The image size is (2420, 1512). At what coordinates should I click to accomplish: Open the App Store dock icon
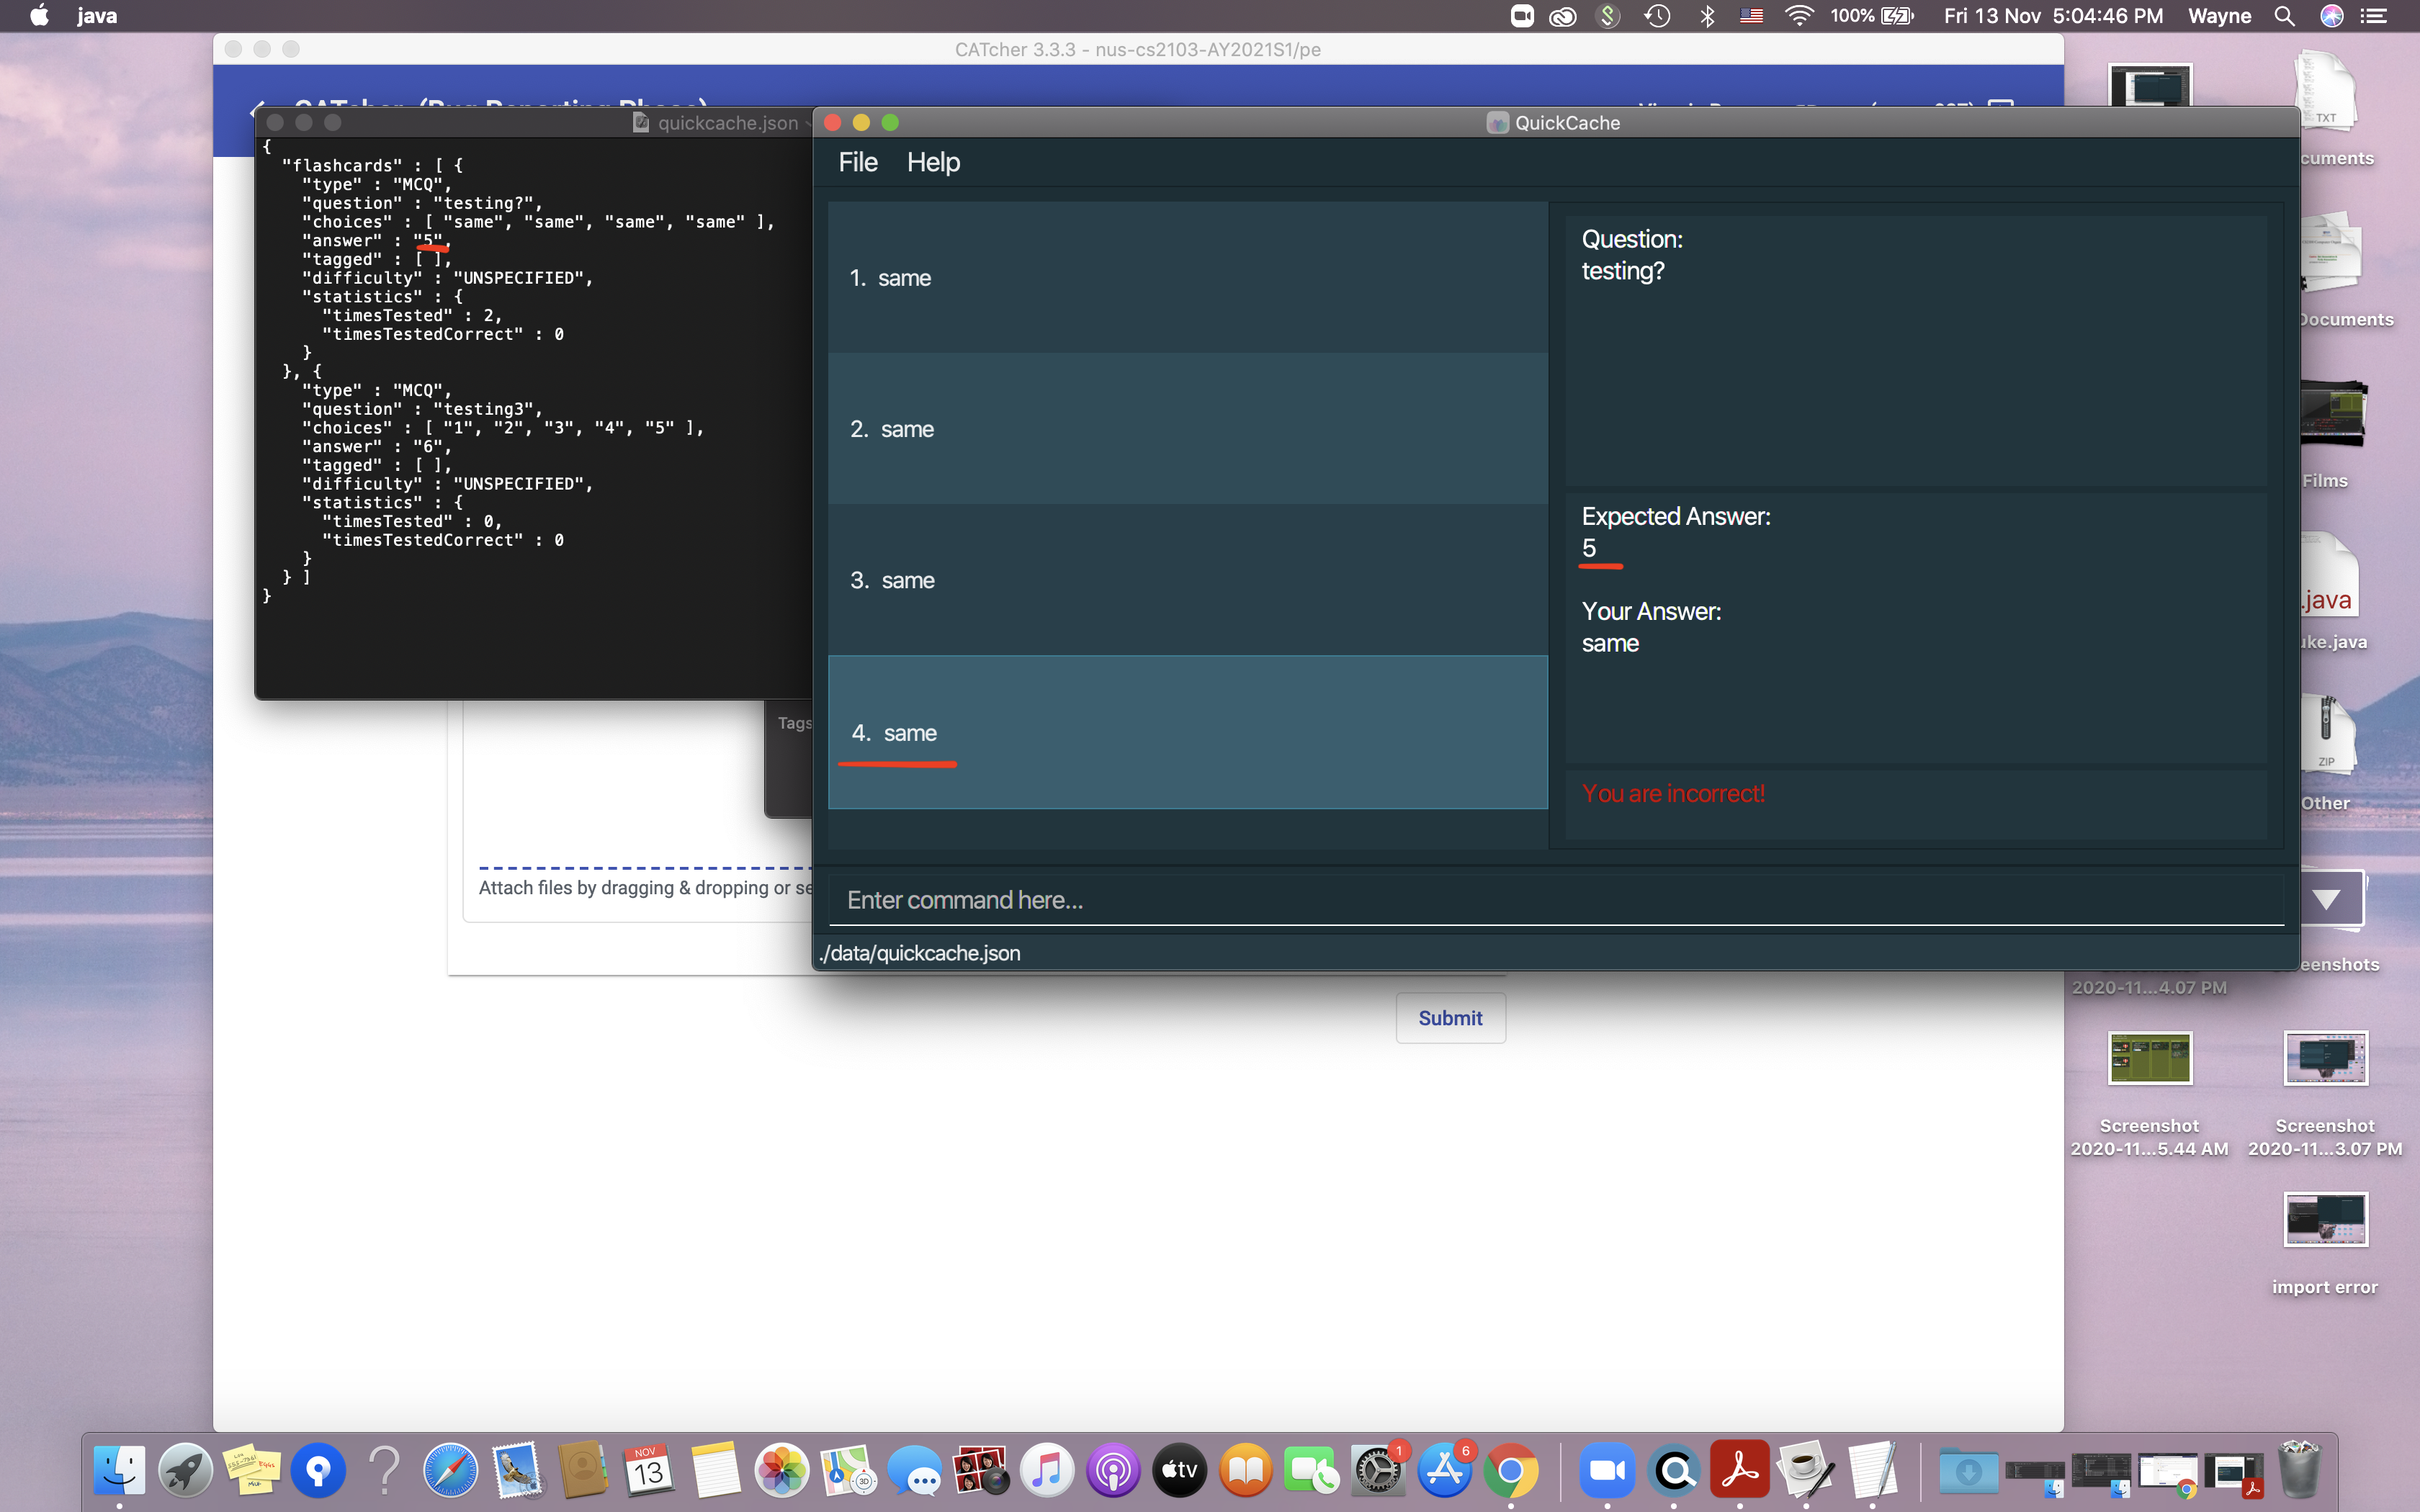1444,1471
